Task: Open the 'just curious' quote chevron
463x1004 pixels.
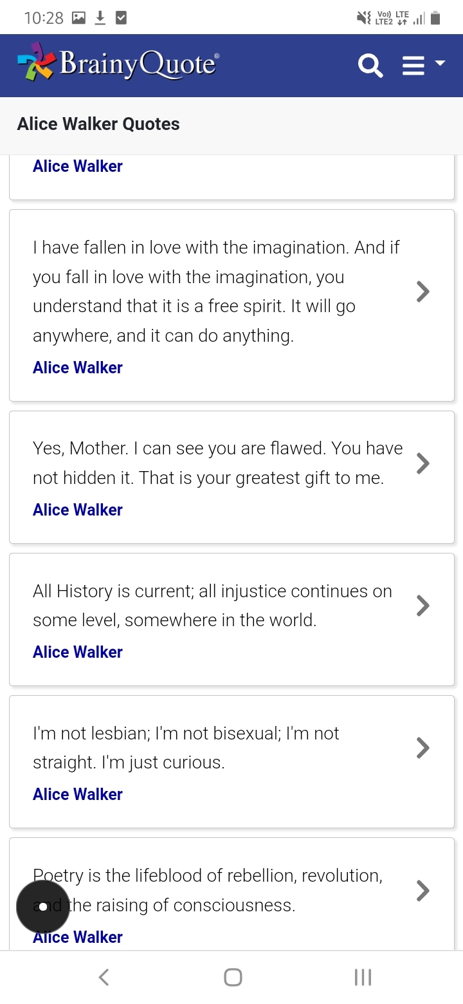Action: [x=422, y=747]
